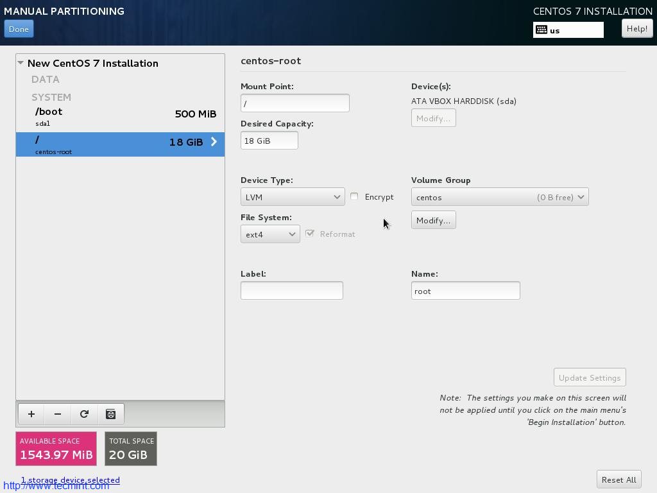657x493 pixels.
Task: Open the 1 storage device selected link
Action: pos(71,480)
